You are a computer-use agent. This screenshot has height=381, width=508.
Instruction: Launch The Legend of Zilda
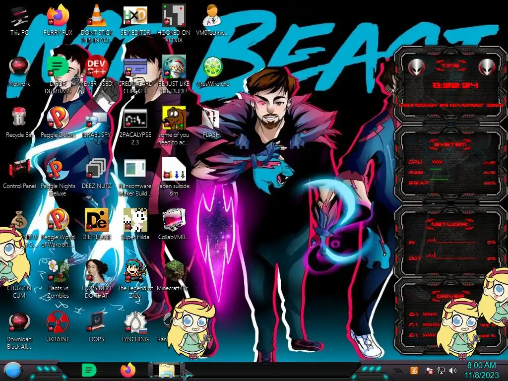[135, 279]
